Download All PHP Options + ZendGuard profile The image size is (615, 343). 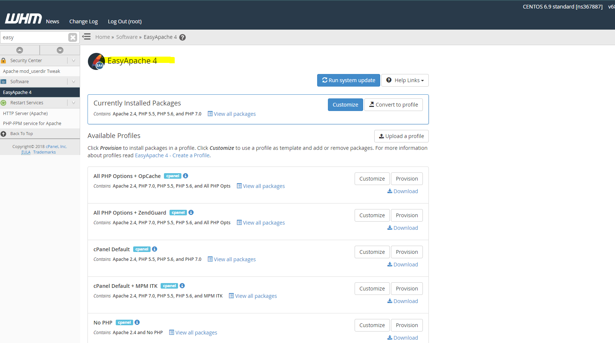403,228
